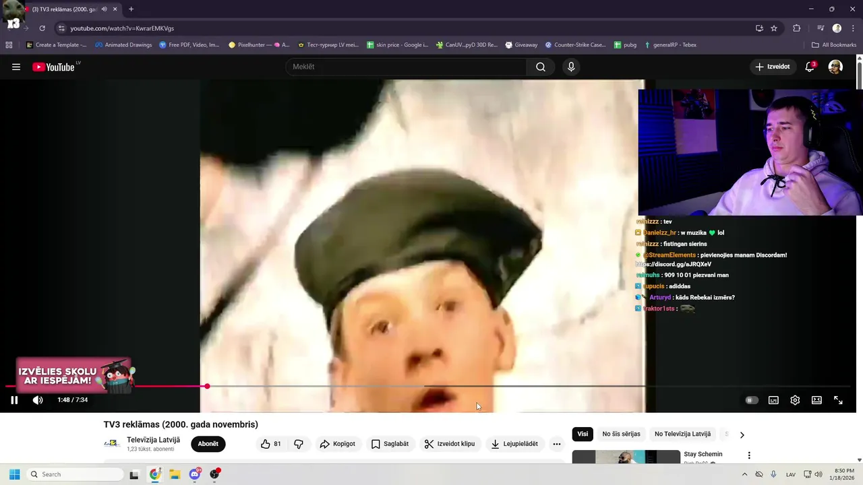
Task: Save the video with Saglabāt
Action: (x=390, y=444)
